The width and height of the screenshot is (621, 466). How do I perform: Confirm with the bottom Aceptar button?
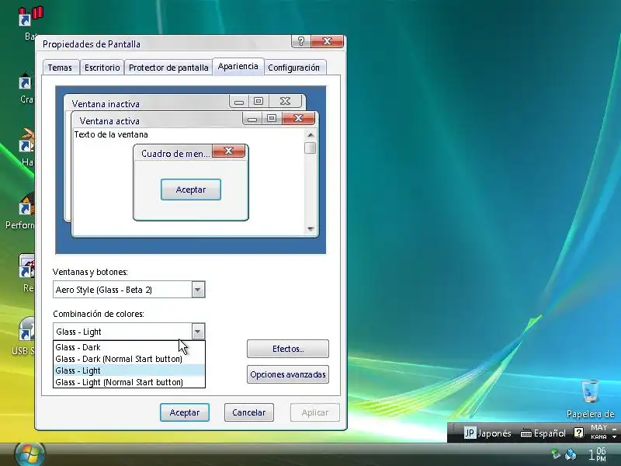pos(185,412)
